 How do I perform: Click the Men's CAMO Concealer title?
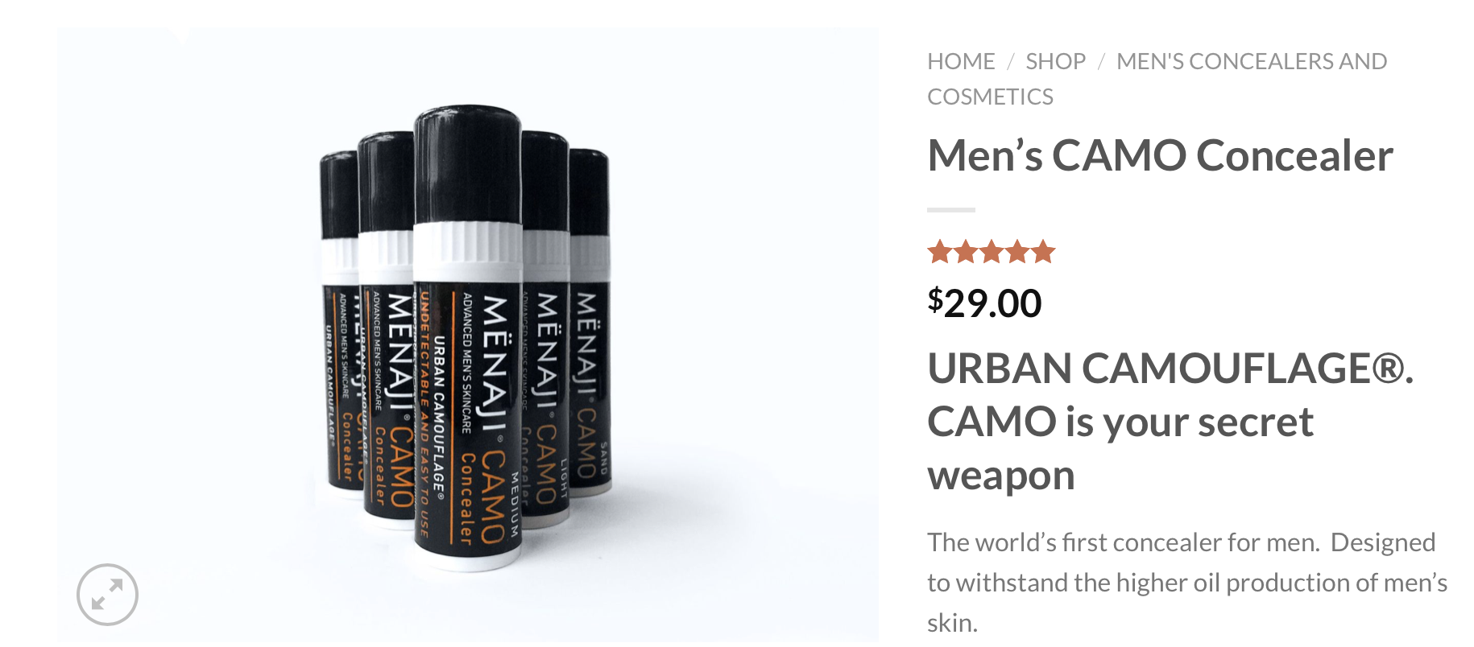point(1160,155)
